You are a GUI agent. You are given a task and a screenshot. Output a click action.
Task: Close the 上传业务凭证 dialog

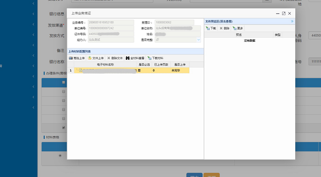[x=289, y=14]
